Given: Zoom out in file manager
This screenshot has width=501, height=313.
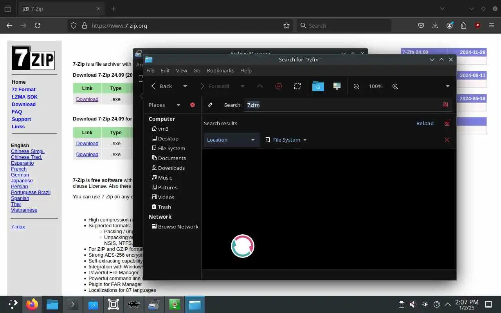Looking at the screenshot, I should tap(356, 86).
